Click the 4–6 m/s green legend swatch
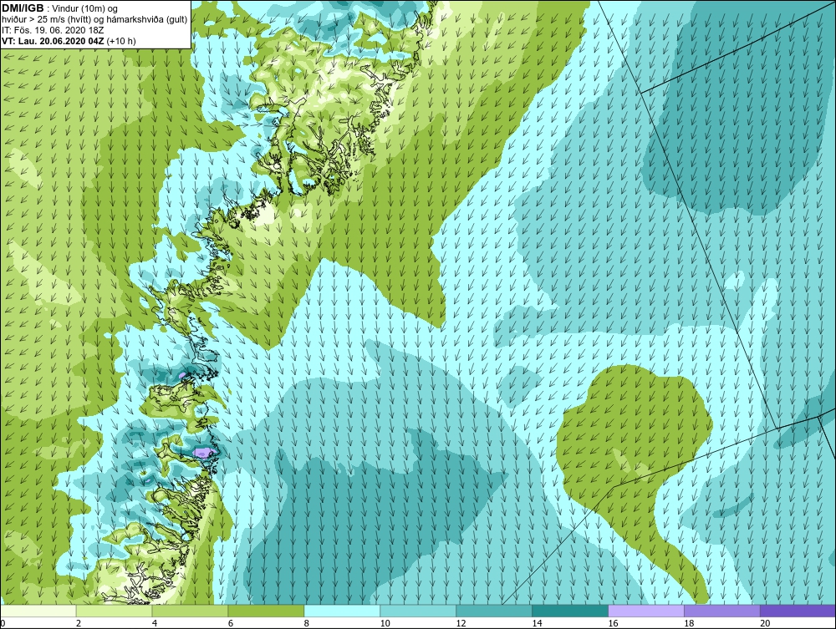Image resolution: width=836 pixels, height=629 pixels. 191,611
